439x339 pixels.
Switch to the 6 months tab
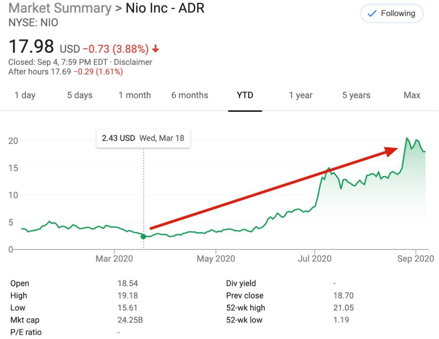189,95
